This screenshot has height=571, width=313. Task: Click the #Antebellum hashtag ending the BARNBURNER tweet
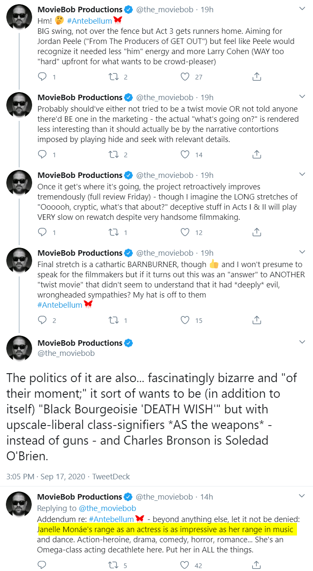click(60, 305)
